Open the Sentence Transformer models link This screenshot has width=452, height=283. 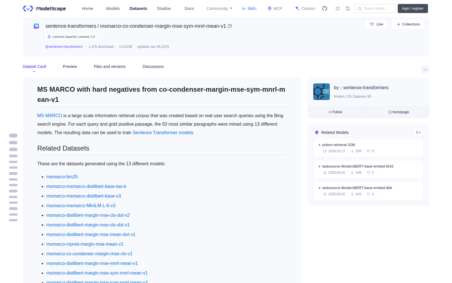coord(163,132)
